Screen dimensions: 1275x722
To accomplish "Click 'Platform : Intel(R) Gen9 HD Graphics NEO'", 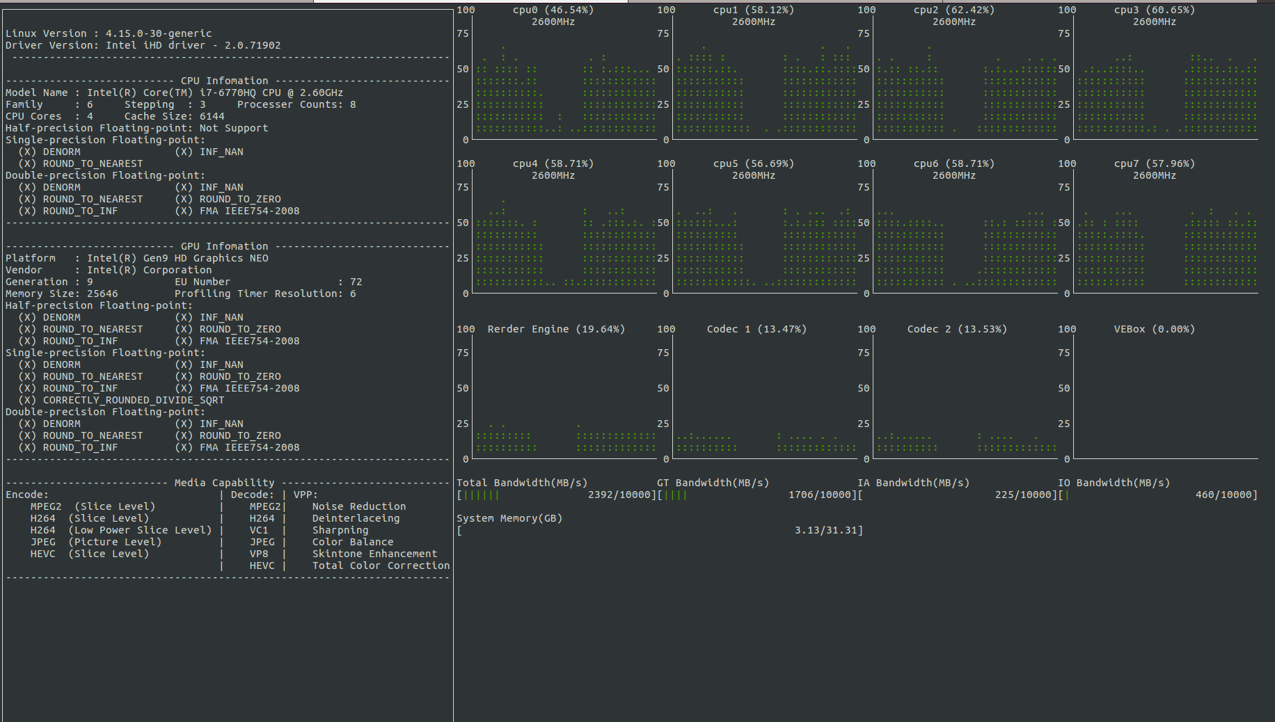I will click(136, 258).
